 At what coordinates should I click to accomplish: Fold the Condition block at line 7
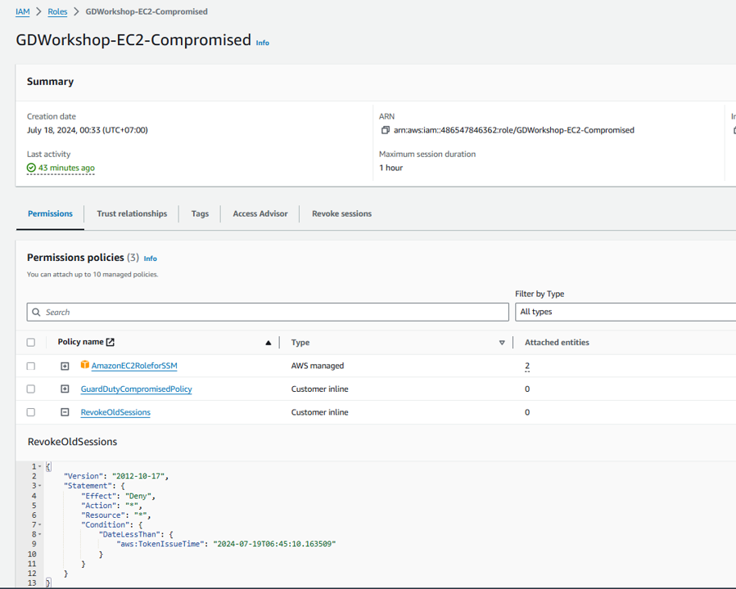pyautogui.click(x=40, y=524)
